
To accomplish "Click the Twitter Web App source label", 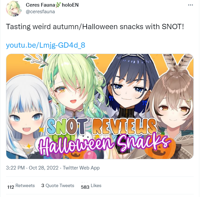I will pyautogui.click(x=81, y=168).
